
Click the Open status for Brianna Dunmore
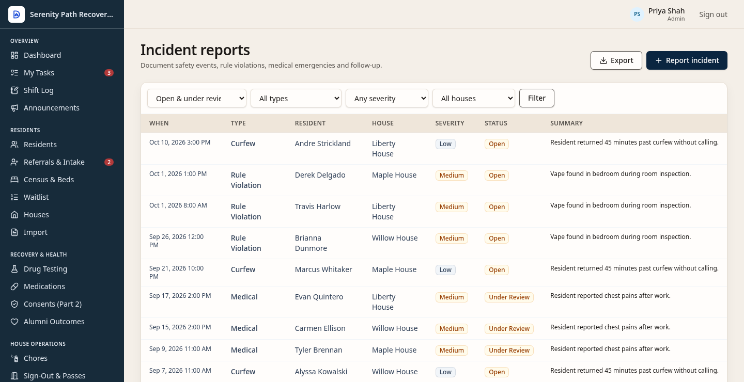[x=497, y=238]
